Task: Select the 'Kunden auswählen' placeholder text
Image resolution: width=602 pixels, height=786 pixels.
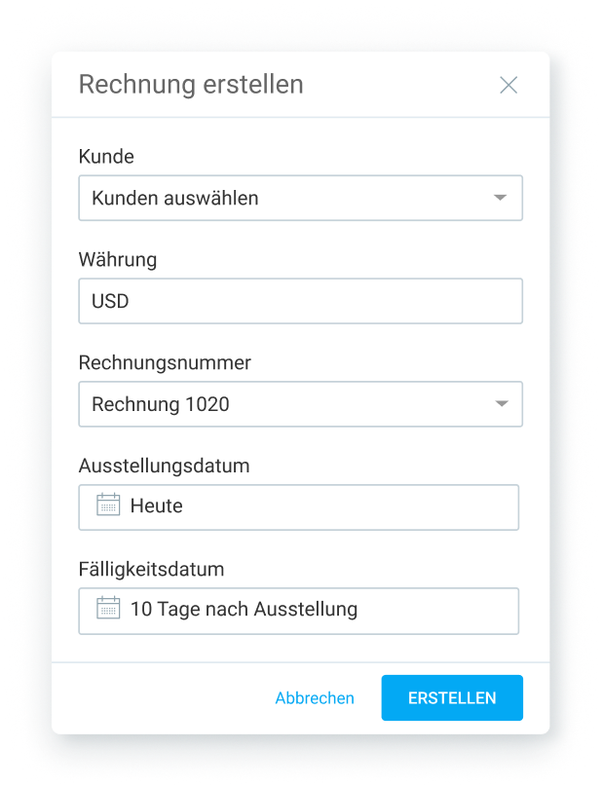Action: [x=175, y=199]
